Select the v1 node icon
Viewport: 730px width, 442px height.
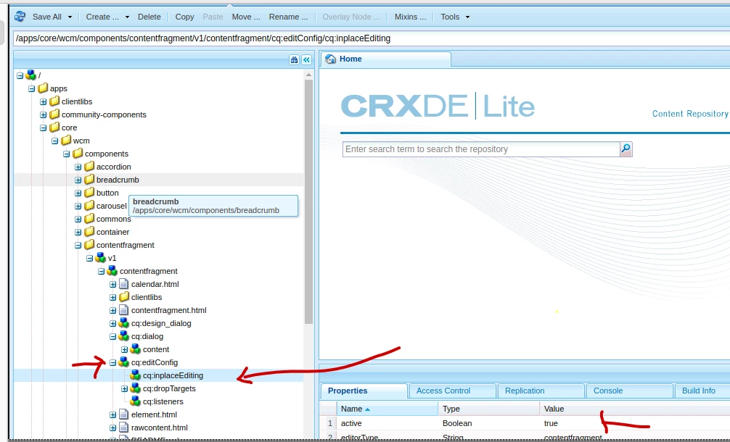(101, 257)
